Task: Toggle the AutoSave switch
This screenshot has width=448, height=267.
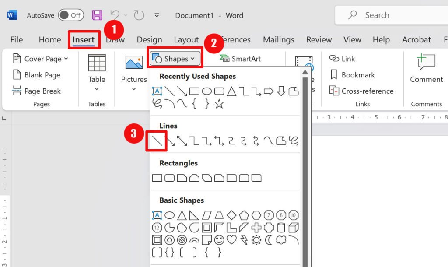Action: pyautogui.click(x=70, y=15)
